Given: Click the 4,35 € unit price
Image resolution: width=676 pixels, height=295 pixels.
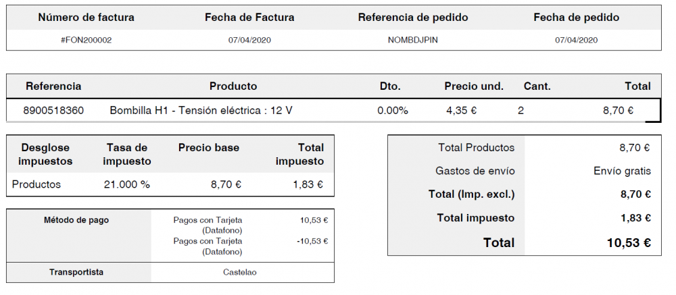Looking at the screenshot, I should coord(462,110).
